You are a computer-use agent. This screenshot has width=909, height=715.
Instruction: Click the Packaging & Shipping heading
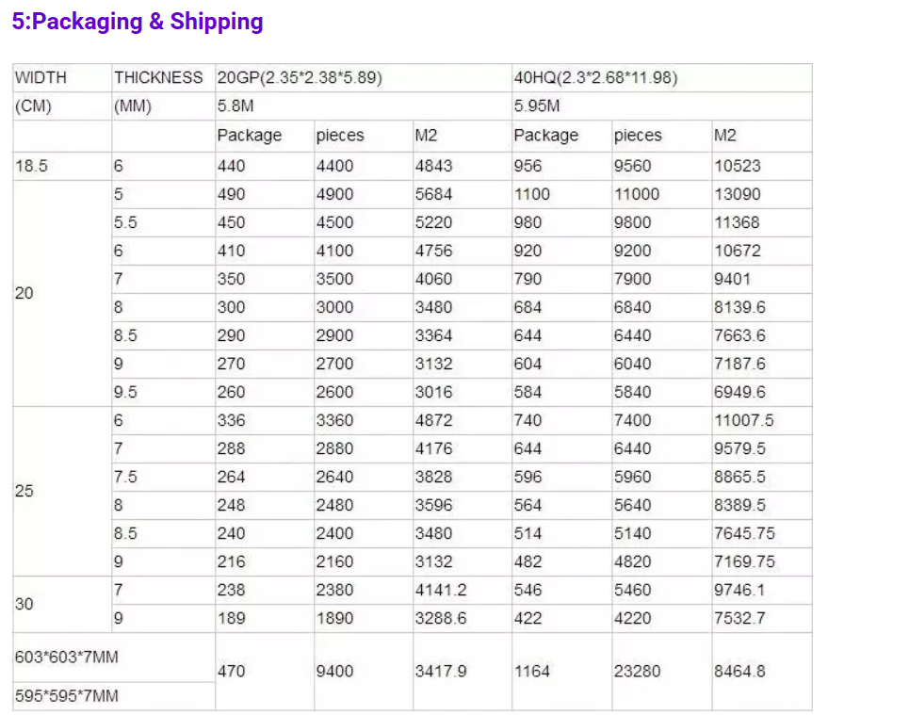point(138,22)
